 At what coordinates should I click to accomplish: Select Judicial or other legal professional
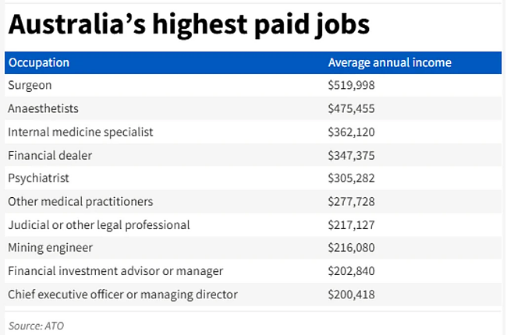[99, 225]
